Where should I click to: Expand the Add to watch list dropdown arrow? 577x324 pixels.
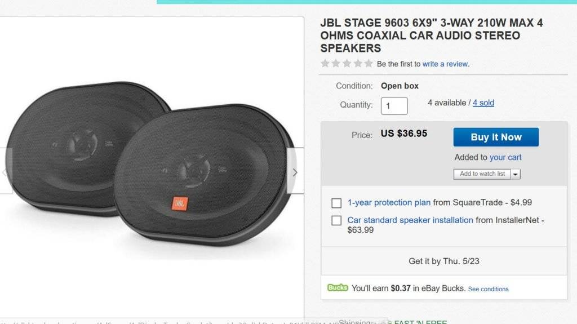pos(515,175)
